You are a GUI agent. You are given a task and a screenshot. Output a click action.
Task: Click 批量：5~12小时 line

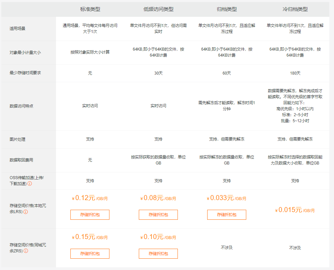295,121
